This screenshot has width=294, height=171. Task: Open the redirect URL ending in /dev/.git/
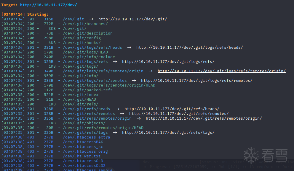click(132, 19)
